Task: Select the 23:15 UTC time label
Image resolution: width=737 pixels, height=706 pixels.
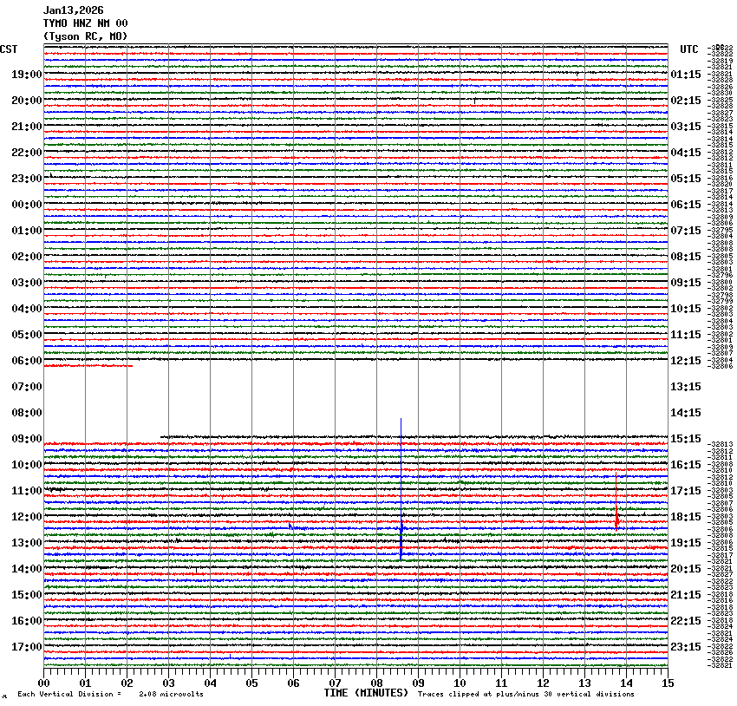Action: 686,647
